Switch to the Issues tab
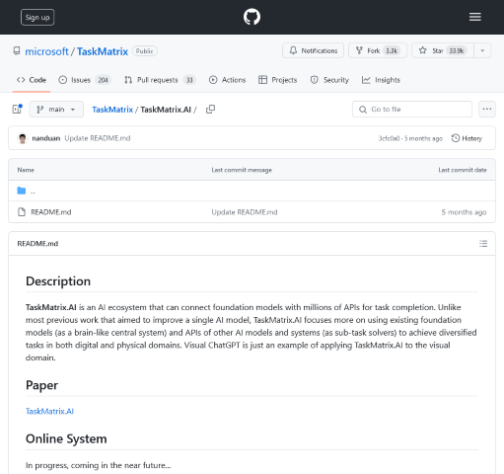The height and width of the screenshot is (474, 504). pyautogui.click(x=85, y=80)
